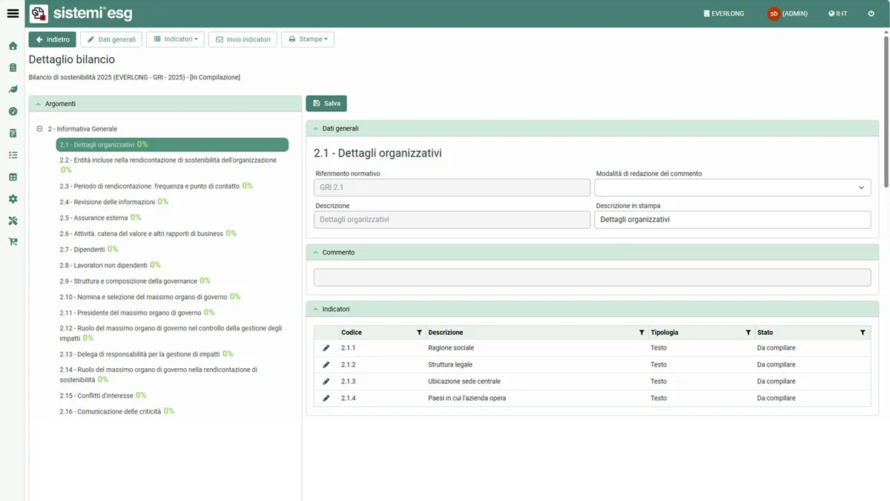Click the power logout icon
The width and height of the screenshot is (890, 501).
point(871,13)
